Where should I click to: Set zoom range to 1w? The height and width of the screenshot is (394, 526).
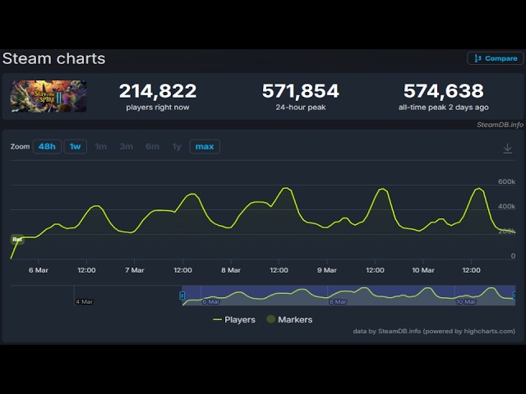pyautogui.click(x=75, y=147)
